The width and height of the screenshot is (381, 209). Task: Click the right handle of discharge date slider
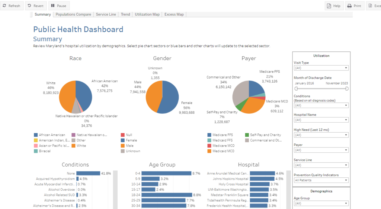[x=347, y=89]
